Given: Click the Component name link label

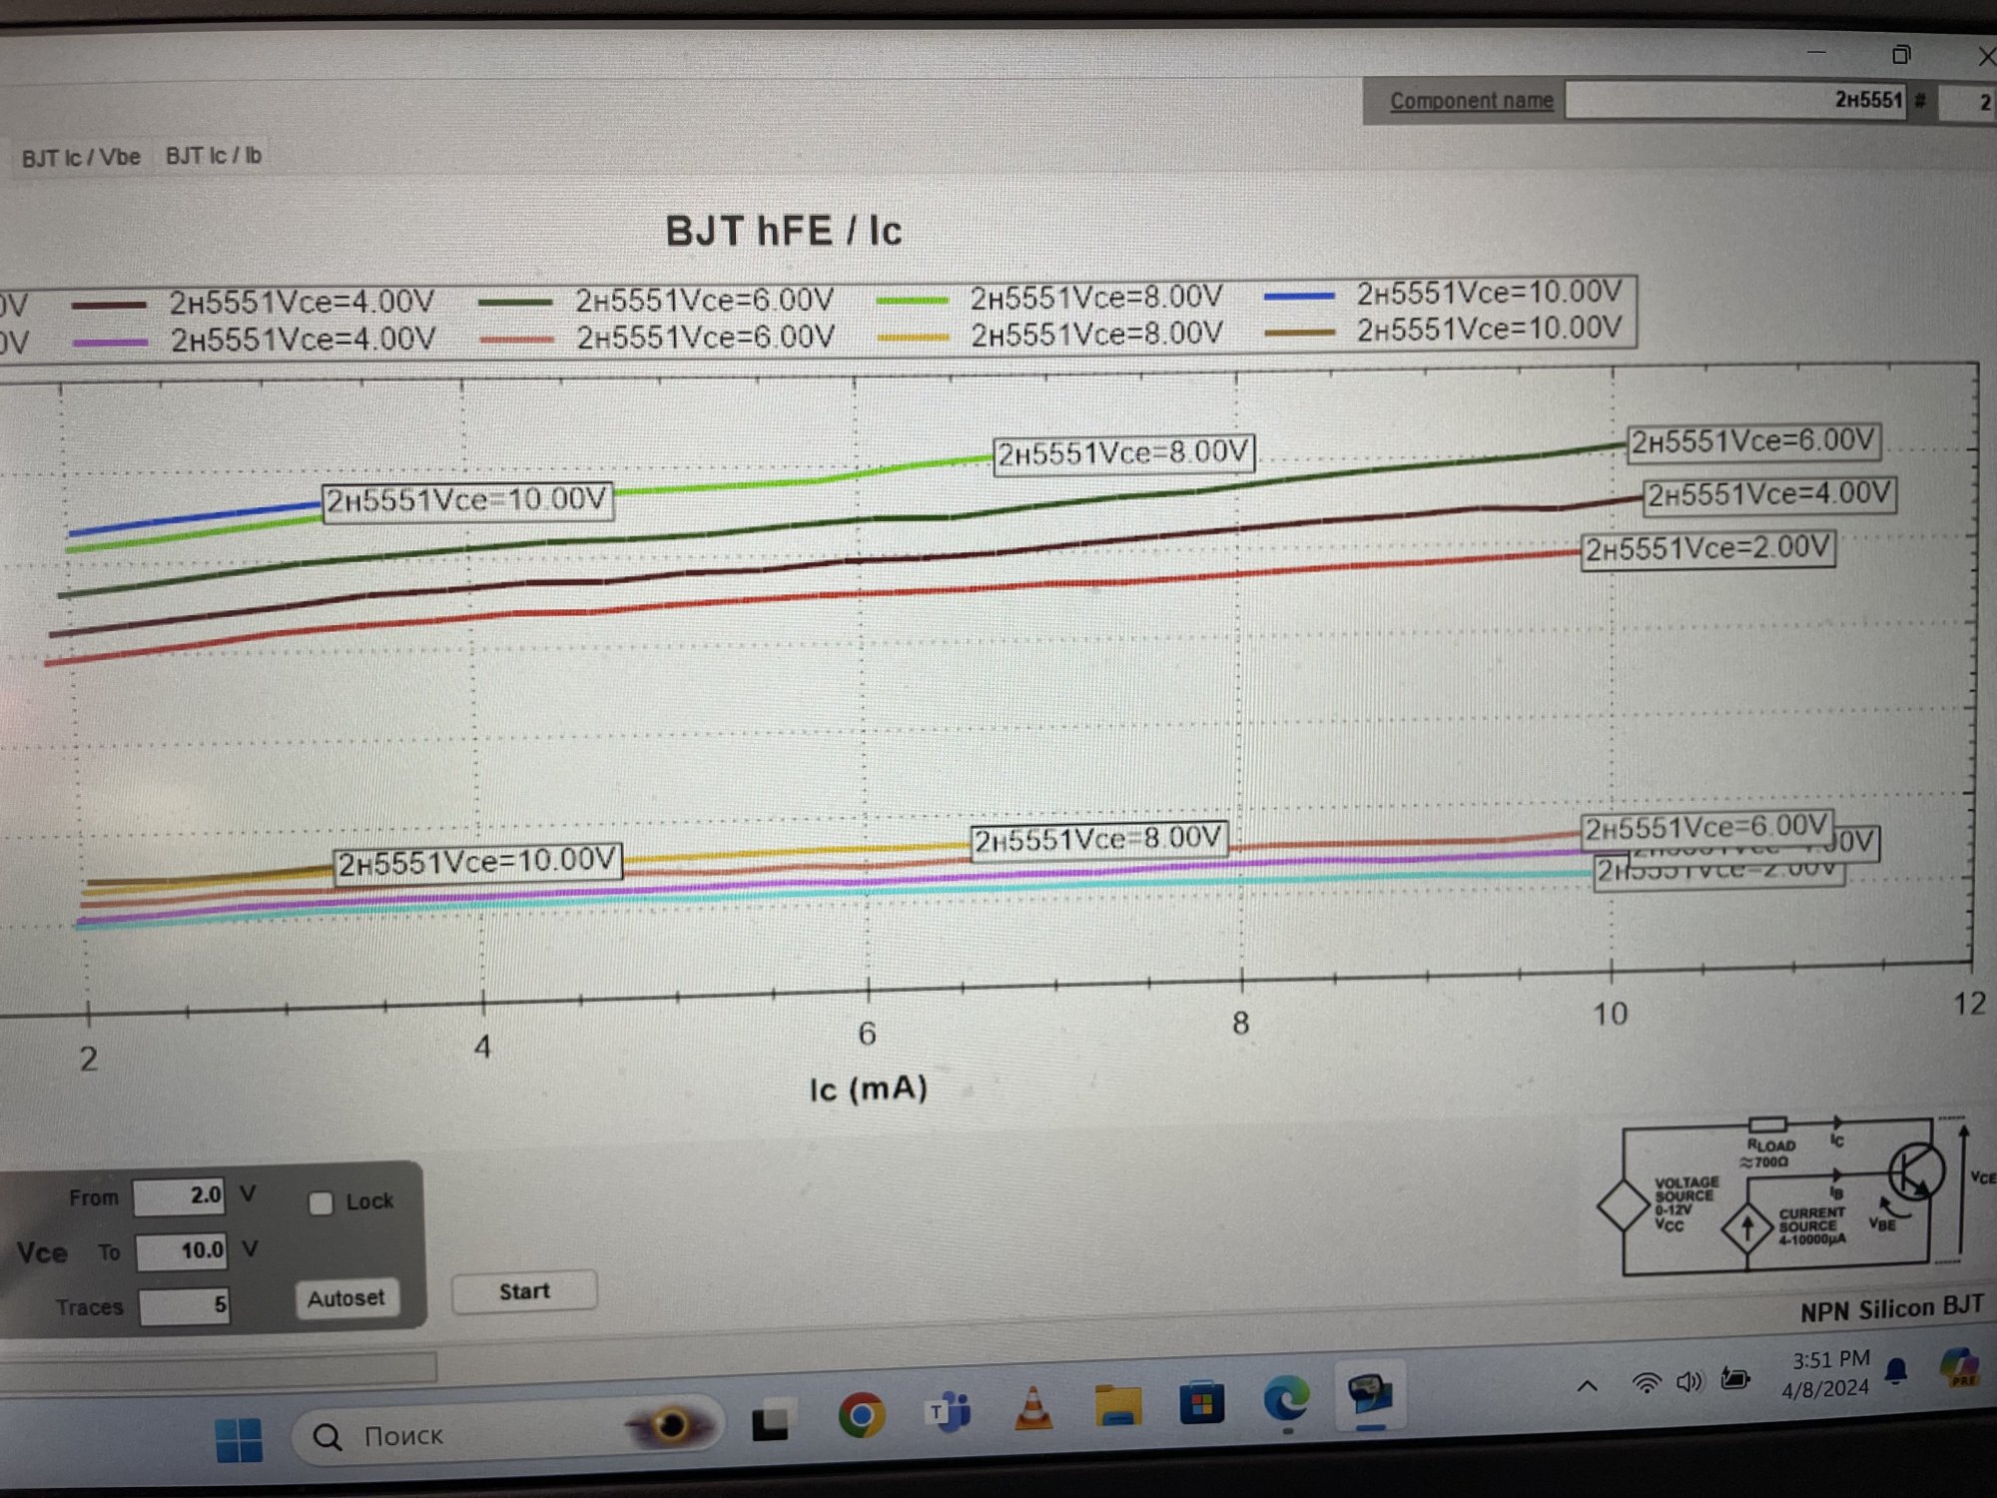Looking at the screenshot, I should [1471, 101].
